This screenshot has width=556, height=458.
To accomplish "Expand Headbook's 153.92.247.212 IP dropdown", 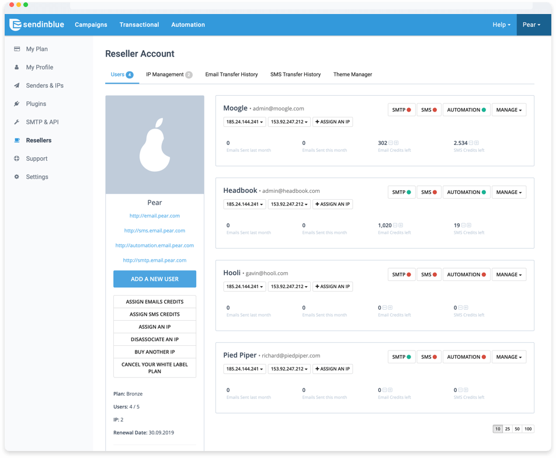I will click(x=289, y=204).
